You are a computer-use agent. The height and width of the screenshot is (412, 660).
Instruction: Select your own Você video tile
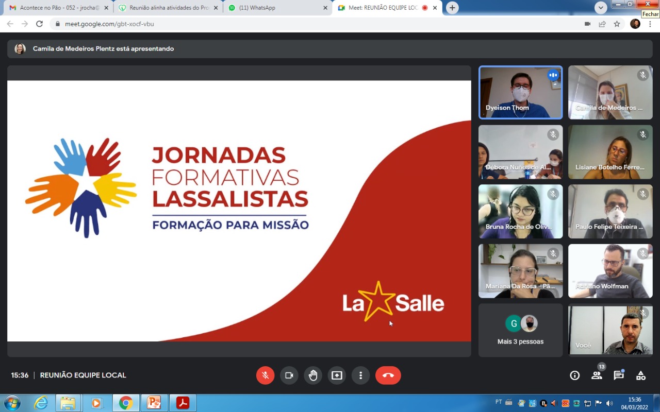[x=610, y=330]
